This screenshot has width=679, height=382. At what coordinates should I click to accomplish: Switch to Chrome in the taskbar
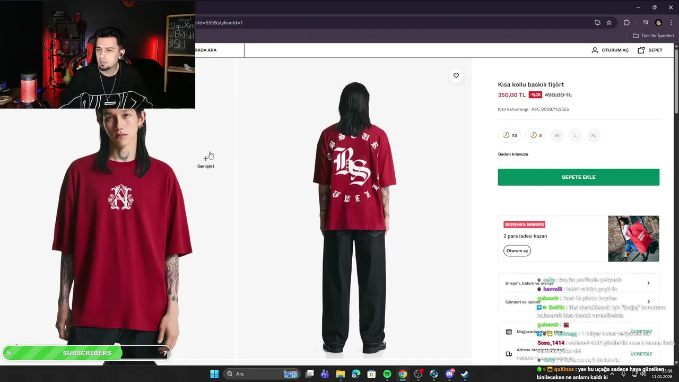tap(403, 374)
